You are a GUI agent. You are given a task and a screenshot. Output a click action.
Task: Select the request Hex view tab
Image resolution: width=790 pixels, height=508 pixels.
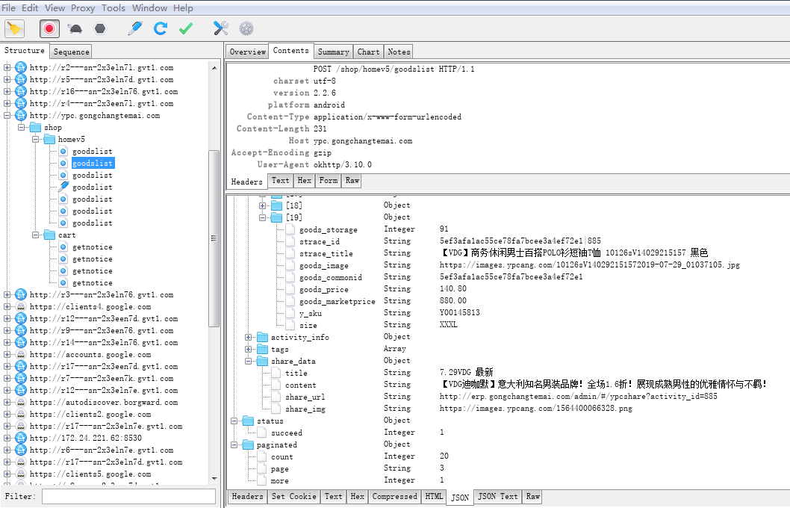pyautogui.click(x=305, y=181)
